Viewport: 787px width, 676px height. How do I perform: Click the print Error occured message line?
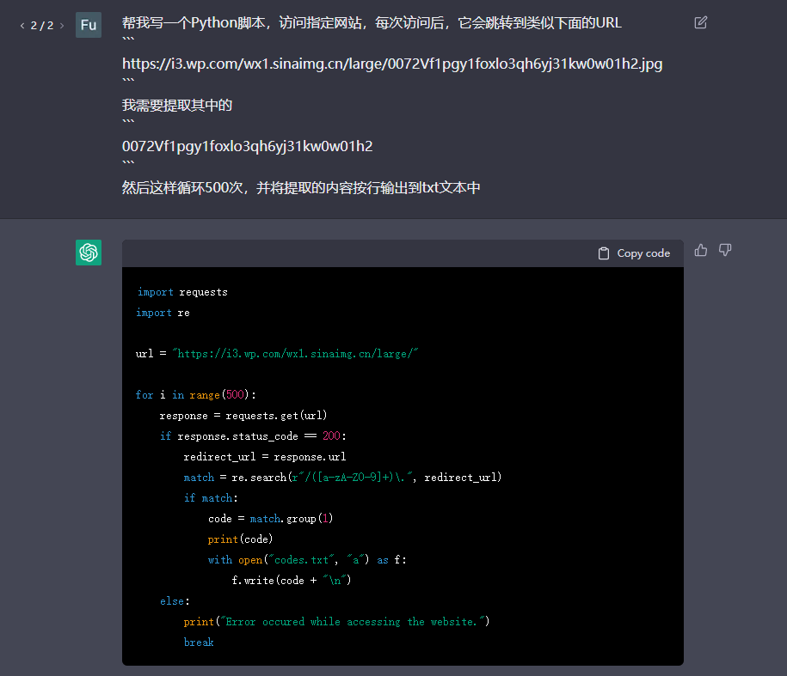point(336,621)
